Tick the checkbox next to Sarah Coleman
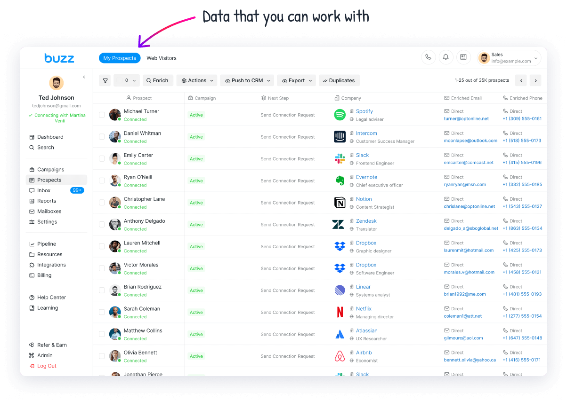 (x=102, y=312)
